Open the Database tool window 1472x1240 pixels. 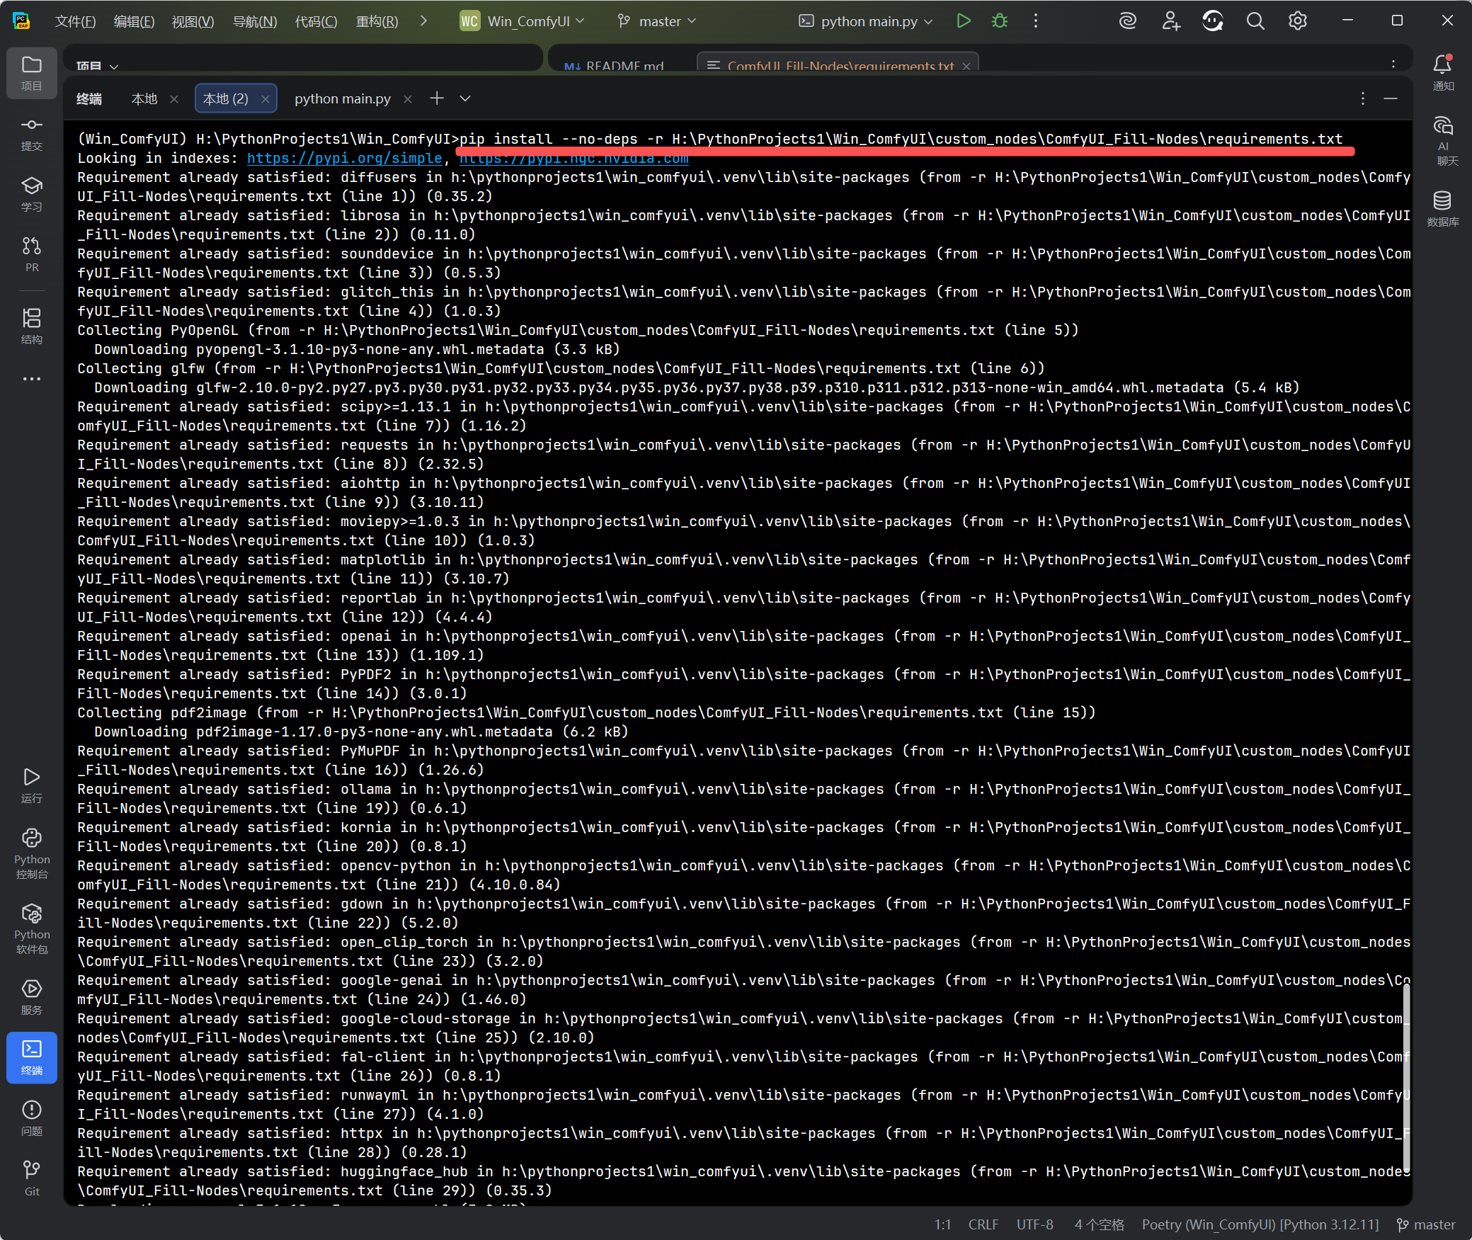[1443, 208]
